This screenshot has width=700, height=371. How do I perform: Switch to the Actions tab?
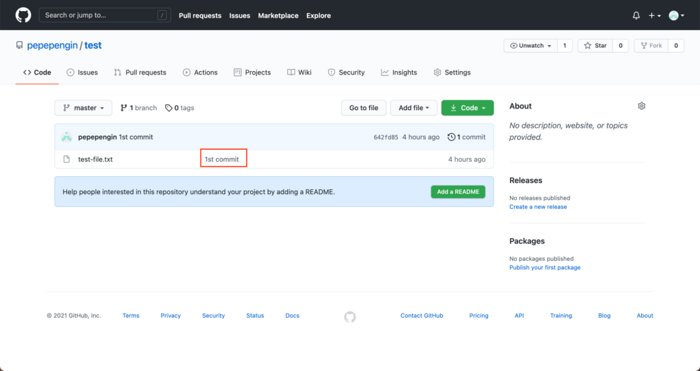coord(200,72)
